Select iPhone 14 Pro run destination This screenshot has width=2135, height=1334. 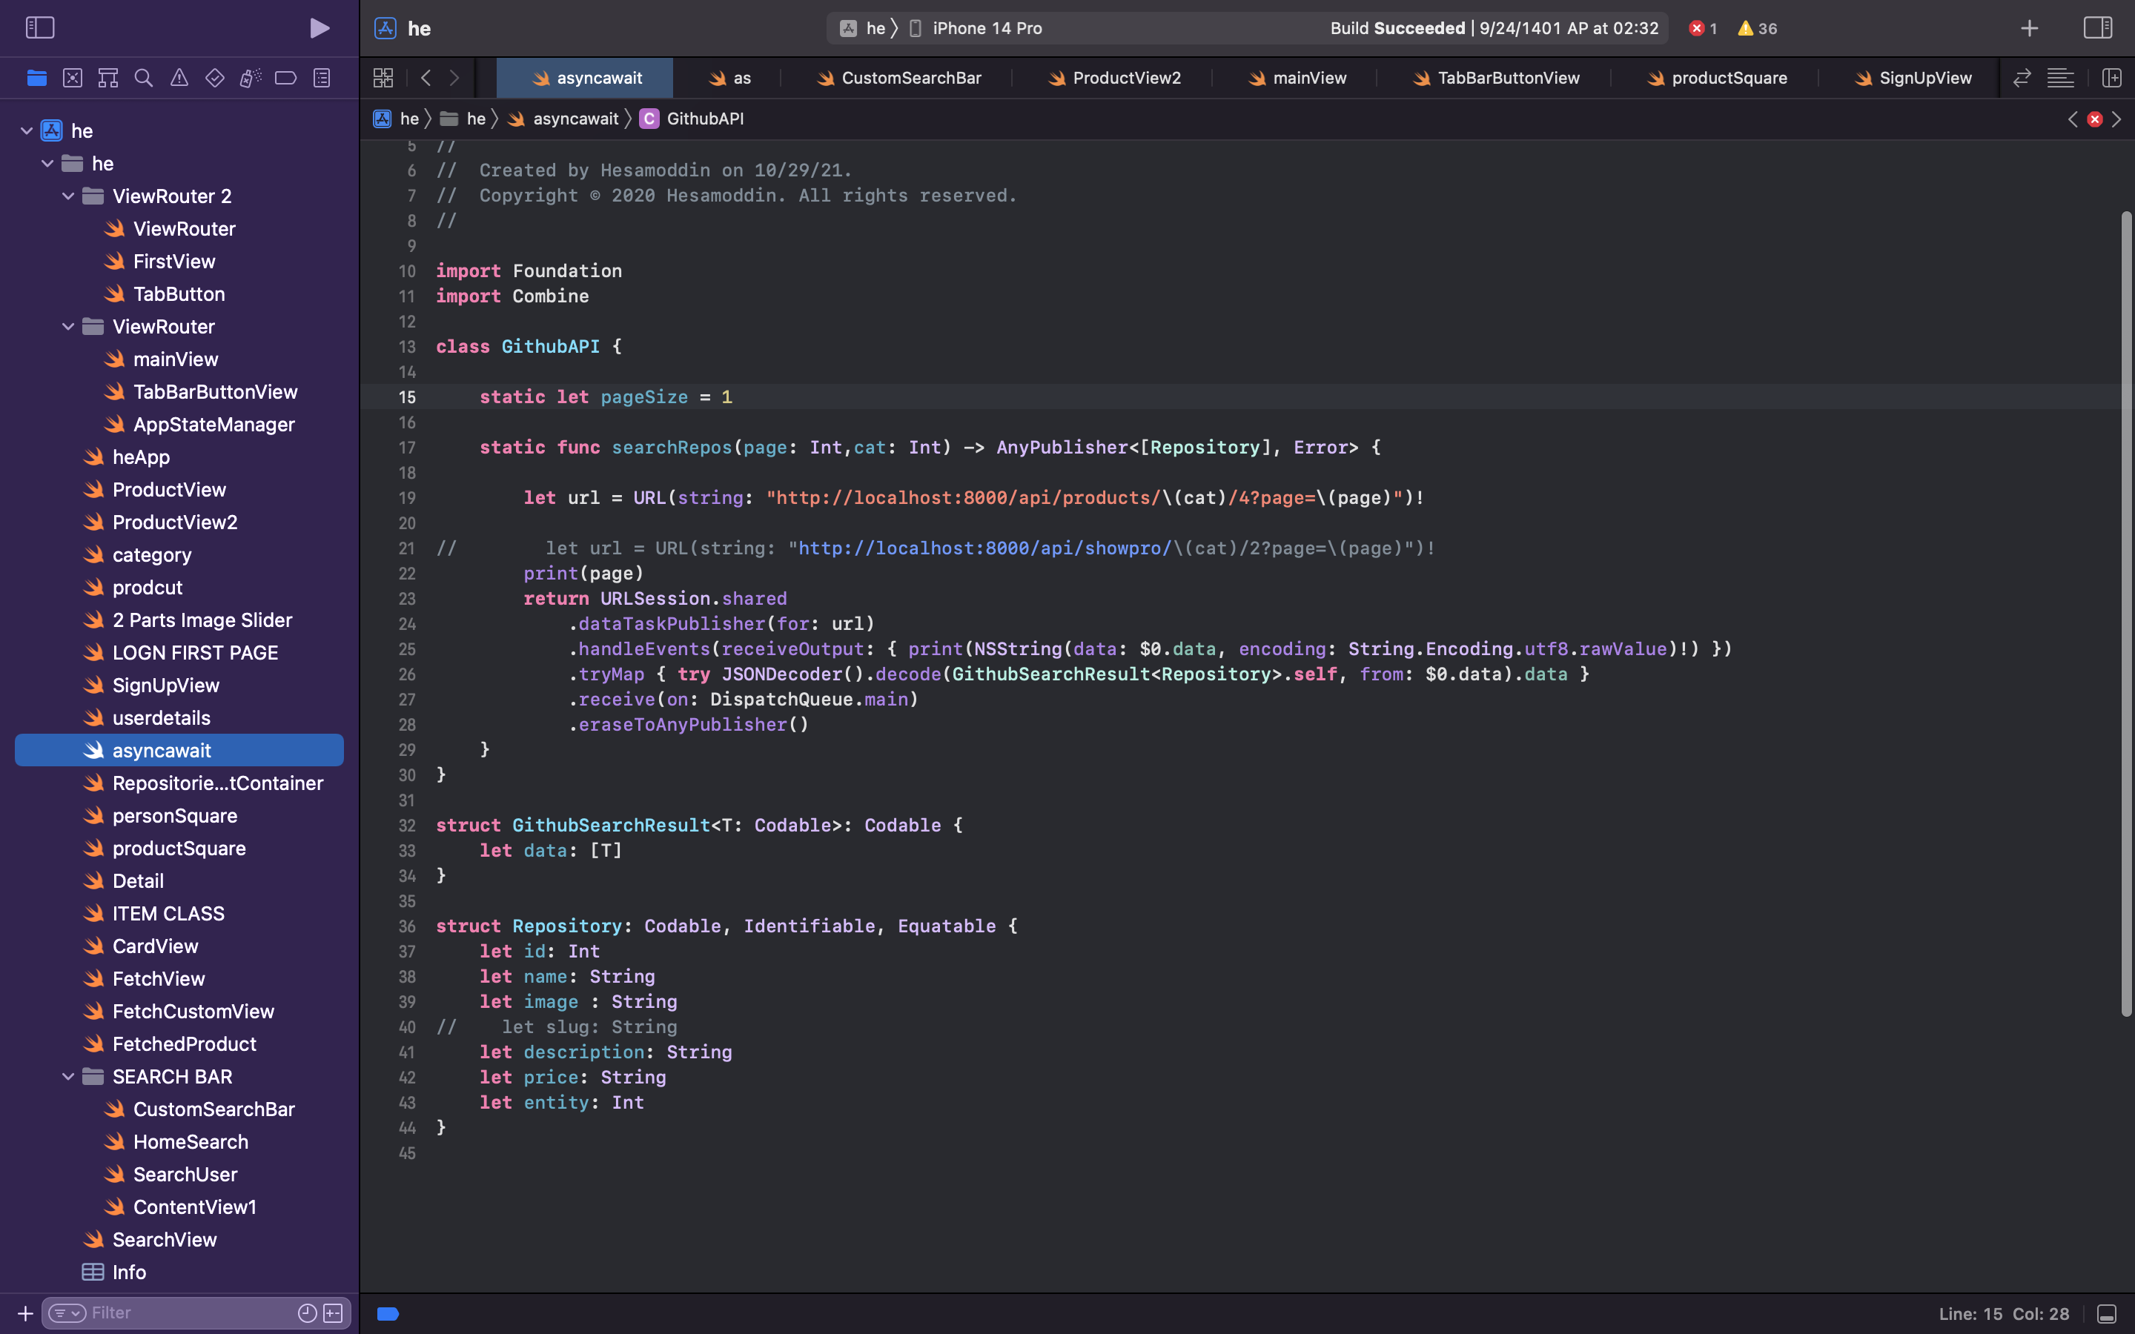pyautogui.click(x=987, y=28)
